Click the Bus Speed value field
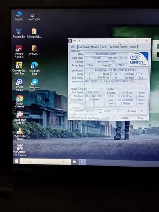Viewport: 159px width, 212px height. click(x=94, y=100)
